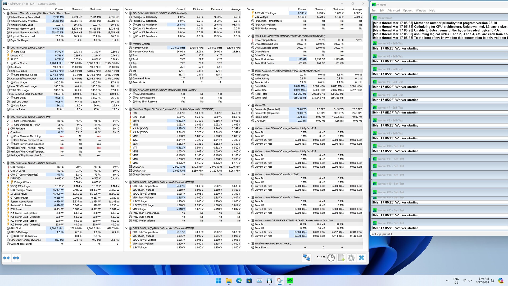This screenshot has height=286, width=508.
Task: Select the CPU Package Power row
Action: pos(21,190)
